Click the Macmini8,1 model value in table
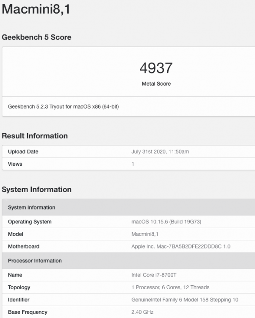This screenshot has height=318, width=255. pos(145,234)
